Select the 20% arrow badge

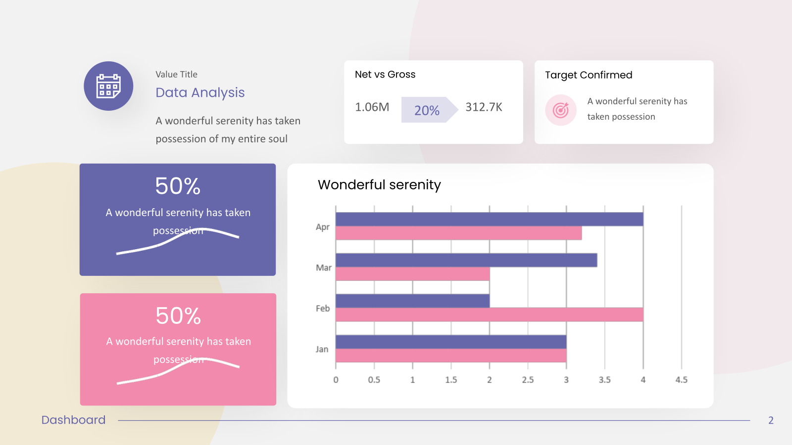coord(429,110)
